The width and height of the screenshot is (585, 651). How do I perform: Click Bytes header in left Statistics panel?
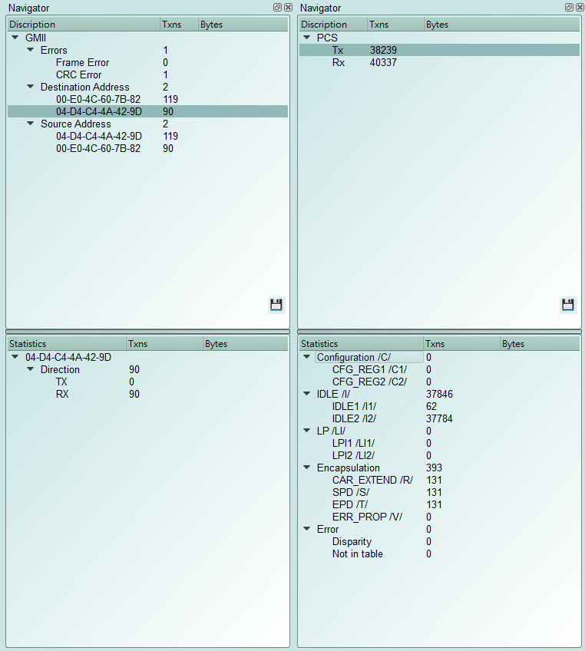click(246, 344)
